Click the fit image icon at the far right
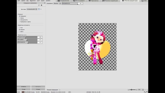The image size is (165, 93). 147,90
